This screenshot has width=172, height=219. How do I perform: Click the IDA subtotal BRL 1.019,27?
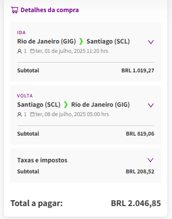(138, 70)
